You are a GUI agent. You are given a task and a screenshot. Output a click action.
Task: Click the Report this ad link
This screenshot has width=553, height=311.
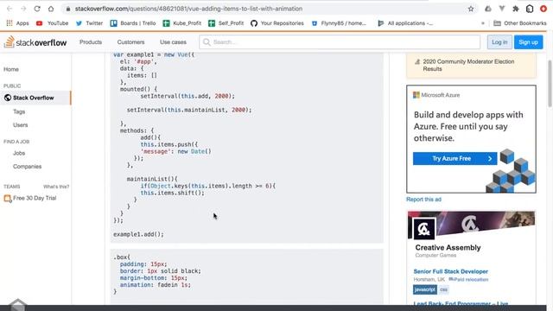pyautogui.click(x=423, y=200)
